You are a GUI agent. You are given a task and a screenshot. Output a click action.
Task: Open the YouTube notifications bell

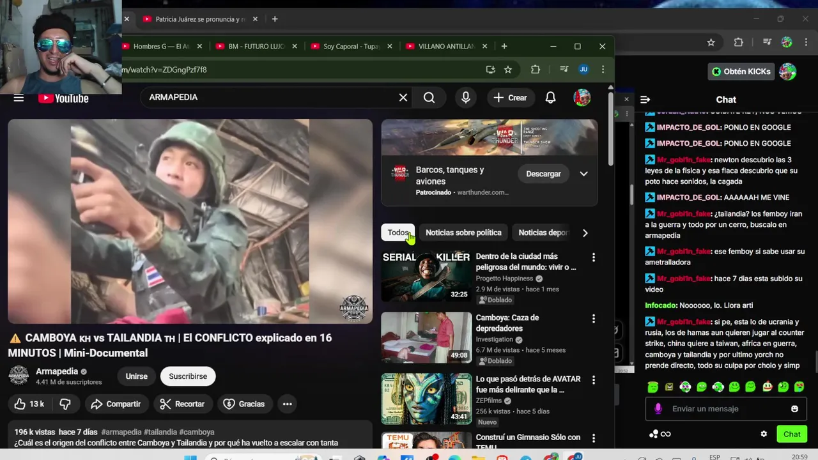(550, 97)
